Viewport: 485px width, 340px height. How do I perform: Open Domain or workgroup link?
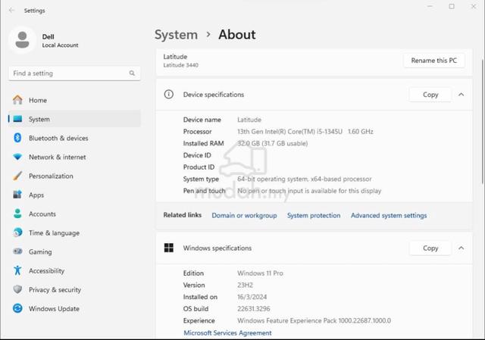pyautogui.click(x=244, y=216)
